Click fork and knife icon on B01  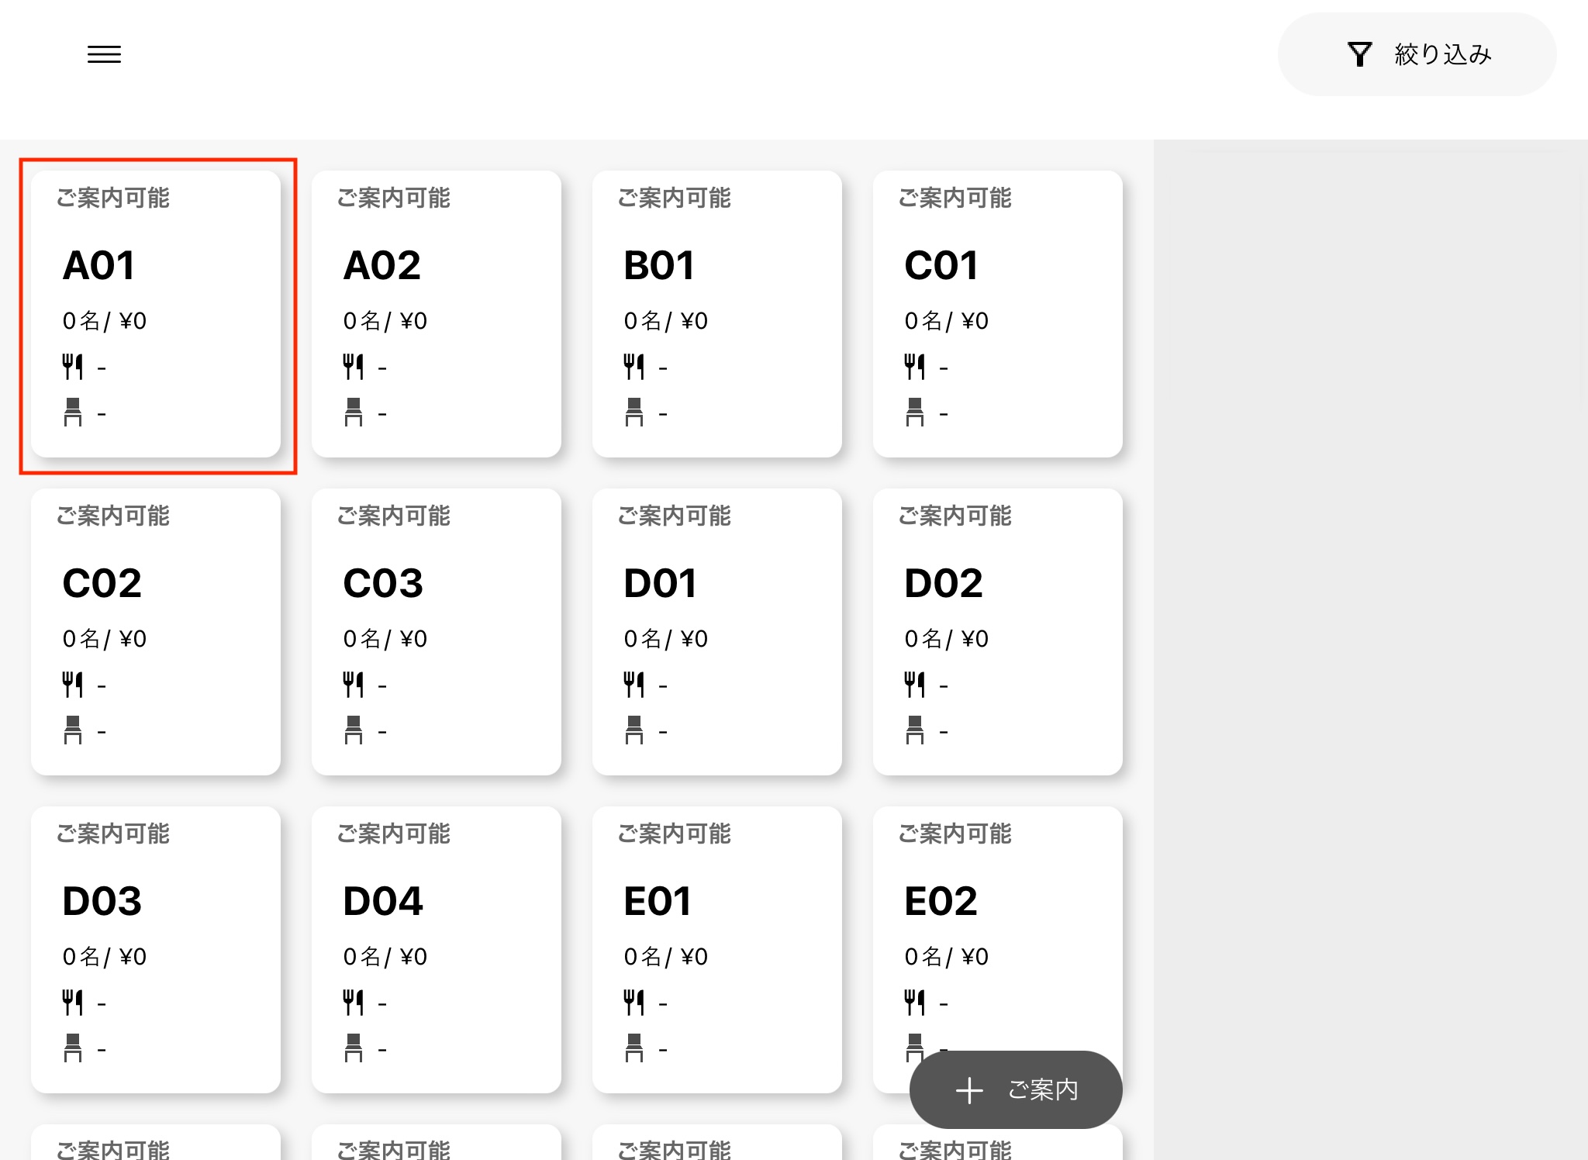click(x=634, y=367)
